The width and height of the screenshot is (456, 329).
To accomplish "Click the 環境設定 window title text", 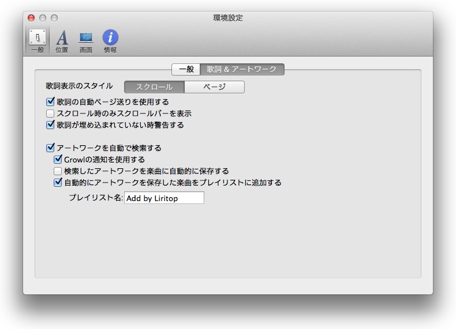I will pyautogui.click(x=227, y=18).
